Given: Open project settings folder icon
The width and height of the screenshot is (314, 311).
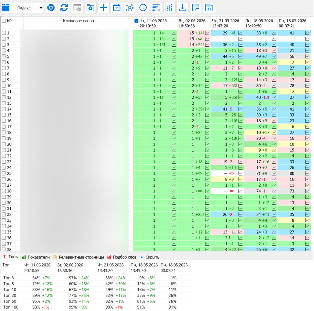Looking at the screenshot, I should [90, 8].
